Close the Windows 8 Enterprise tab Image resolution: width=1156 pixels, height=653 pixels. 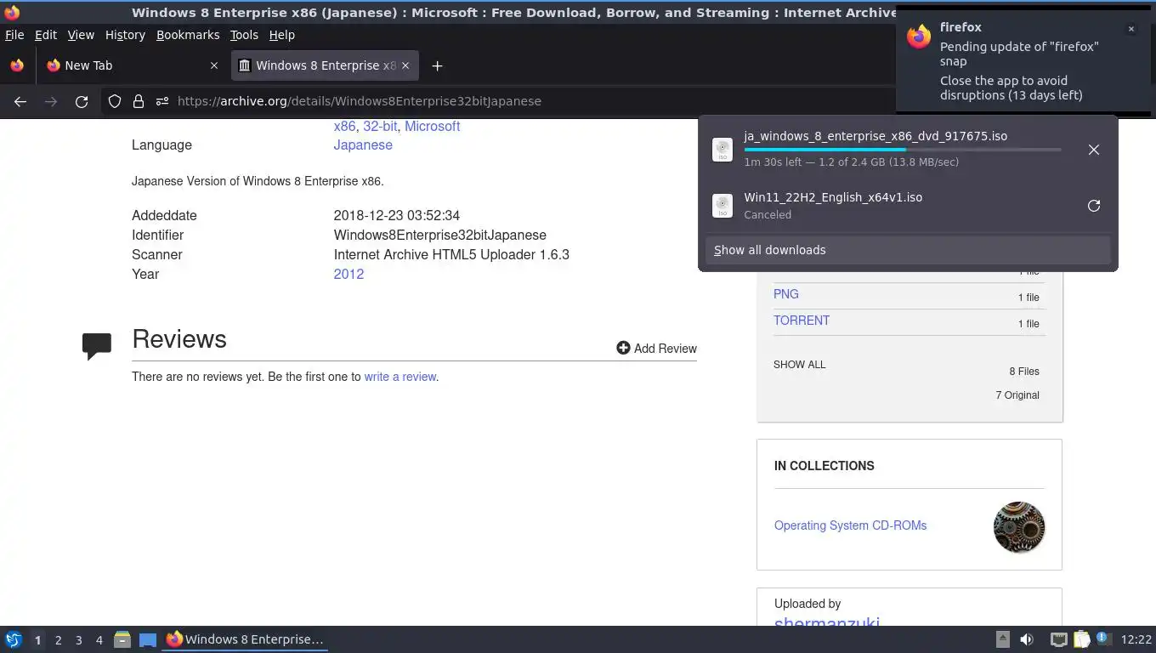(405, 65)
